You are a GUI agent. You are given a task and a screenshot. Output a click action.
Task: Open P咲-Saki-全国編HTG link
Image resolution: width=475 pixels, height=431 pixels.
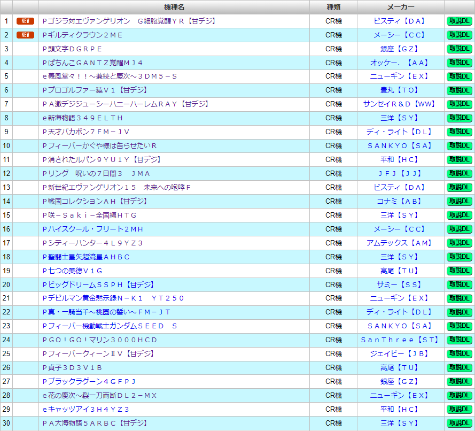pyautogui.click(x=89, y=215)
